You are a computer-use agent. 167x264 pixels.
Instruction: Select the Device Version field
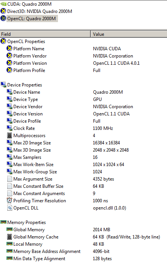pos(28,114)
